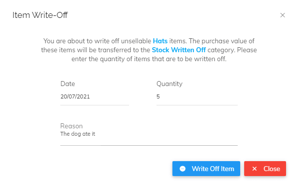Dismiss dialog with top-right X icon
Screen dimensions: 298x188
coord(283,15)
